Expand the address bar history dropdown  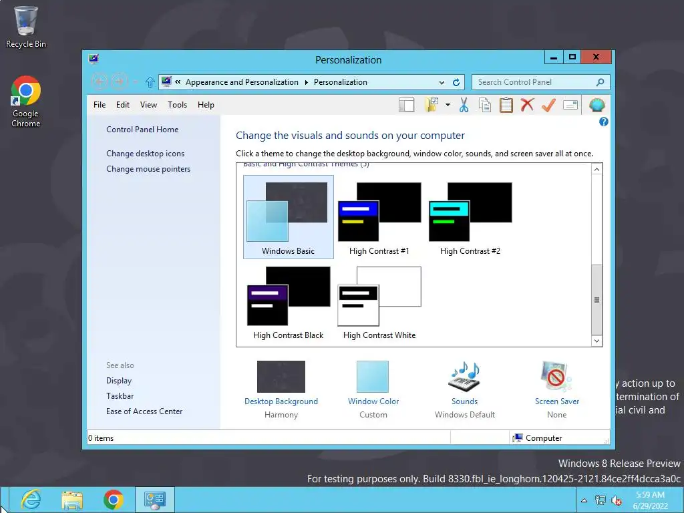click(x=442, y=82)
